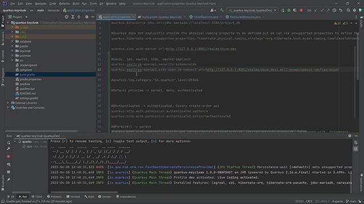Click the Build project hammer icon

[x=222, y=10]
